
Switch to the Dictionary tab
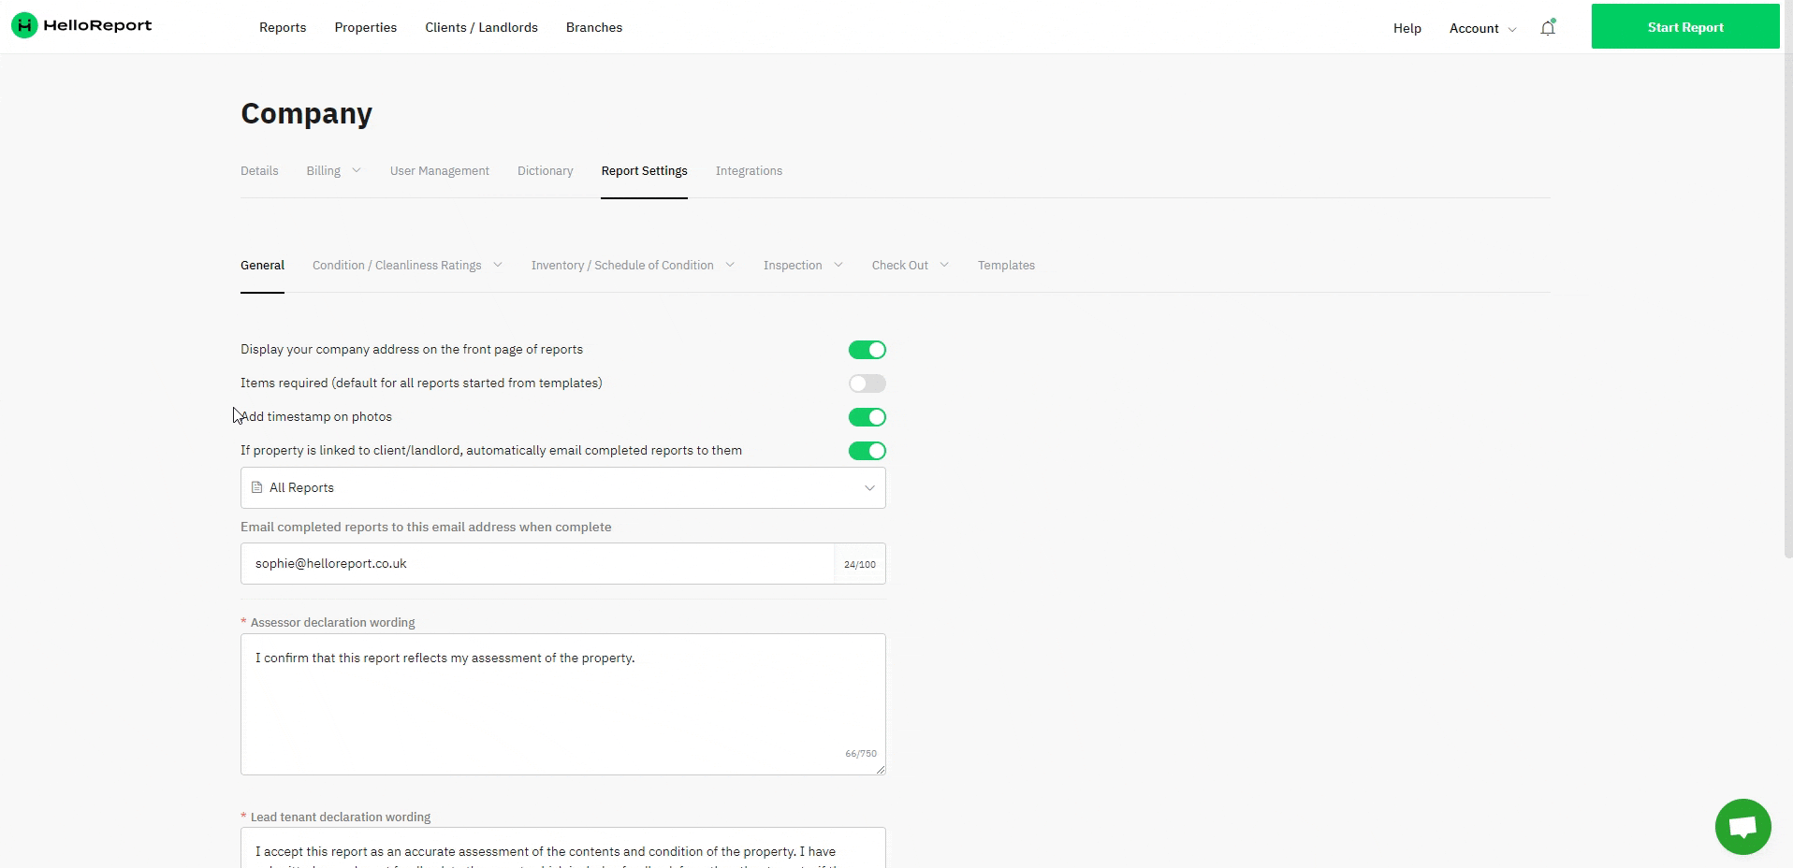click(x=545, y=171)
